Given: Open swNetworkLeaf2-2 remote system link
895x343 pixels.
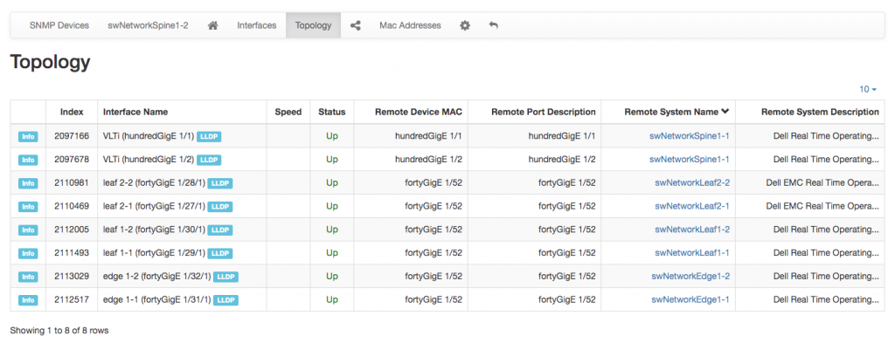Looking at the screenshot, I should click(692, 183).
